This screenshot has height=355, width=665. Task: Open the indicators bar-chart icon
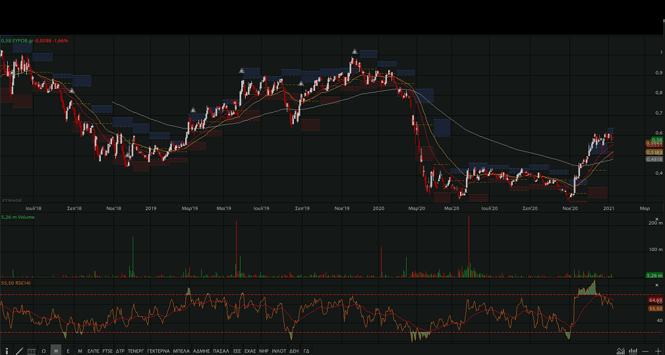[x=633, y=350]
